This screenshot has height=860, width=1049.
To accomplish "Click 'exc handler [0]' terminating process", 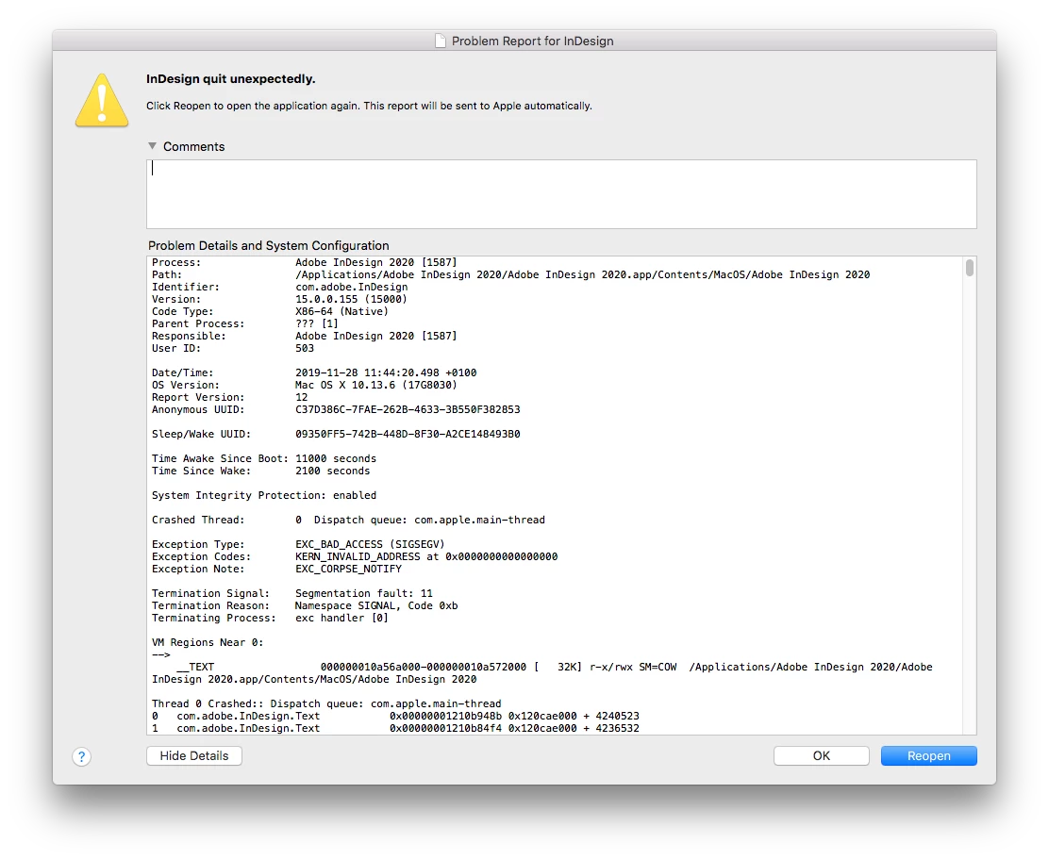I will click(341, 618).
